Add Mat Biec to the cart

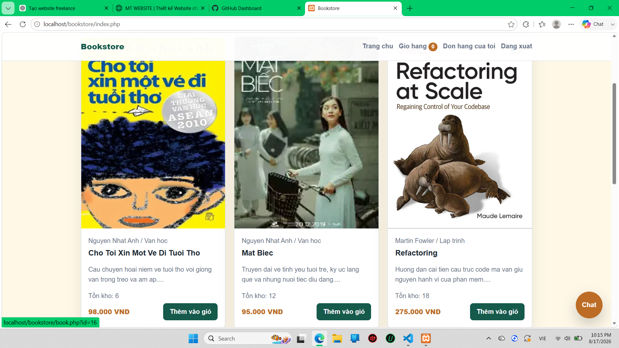pyautogui.click(x=344, y=312)
